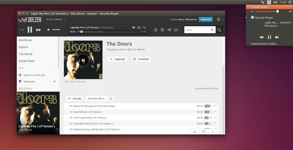Open Ascolta qui in sidebar

tap(25, 40)
